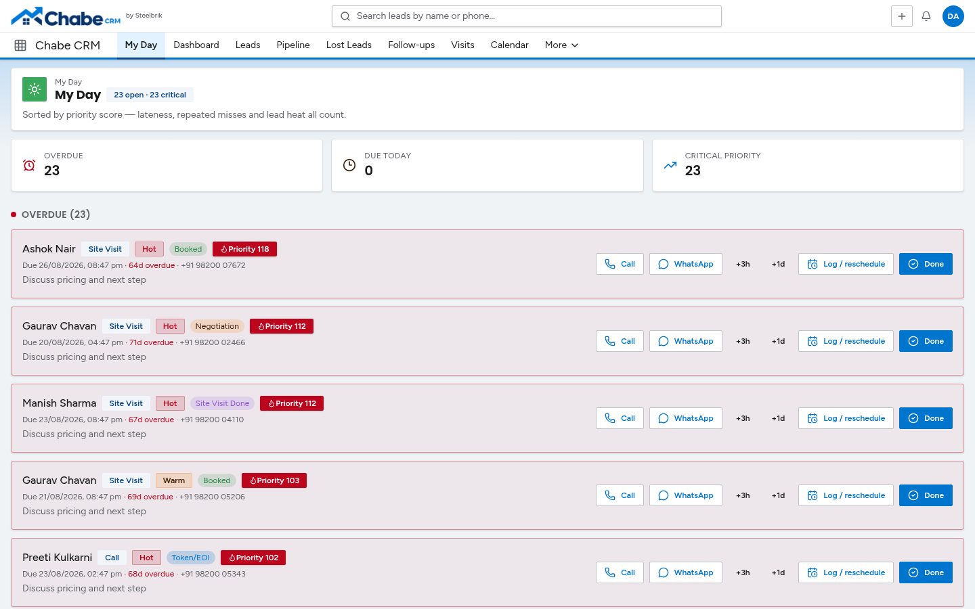Postpone Manish Sharma task by +1d
Screen dimensions: 975x609
(778, 418)
